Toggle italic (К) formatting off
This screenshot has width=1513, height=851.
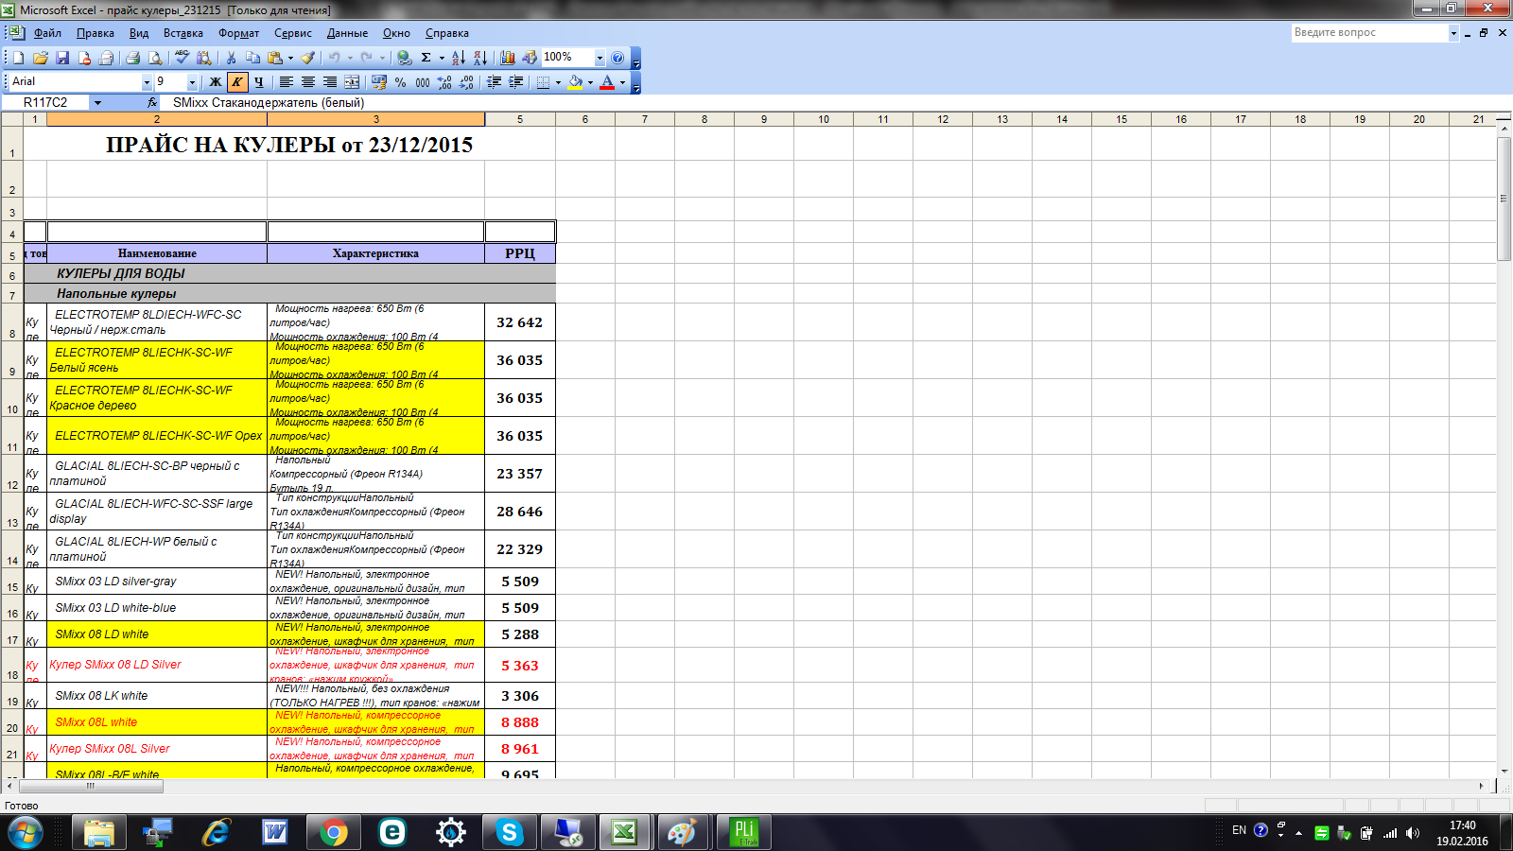(x=237, y=82)
